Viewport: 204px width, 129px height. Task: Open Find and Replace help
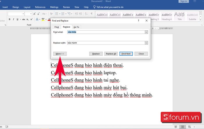(x=138, y=21)
